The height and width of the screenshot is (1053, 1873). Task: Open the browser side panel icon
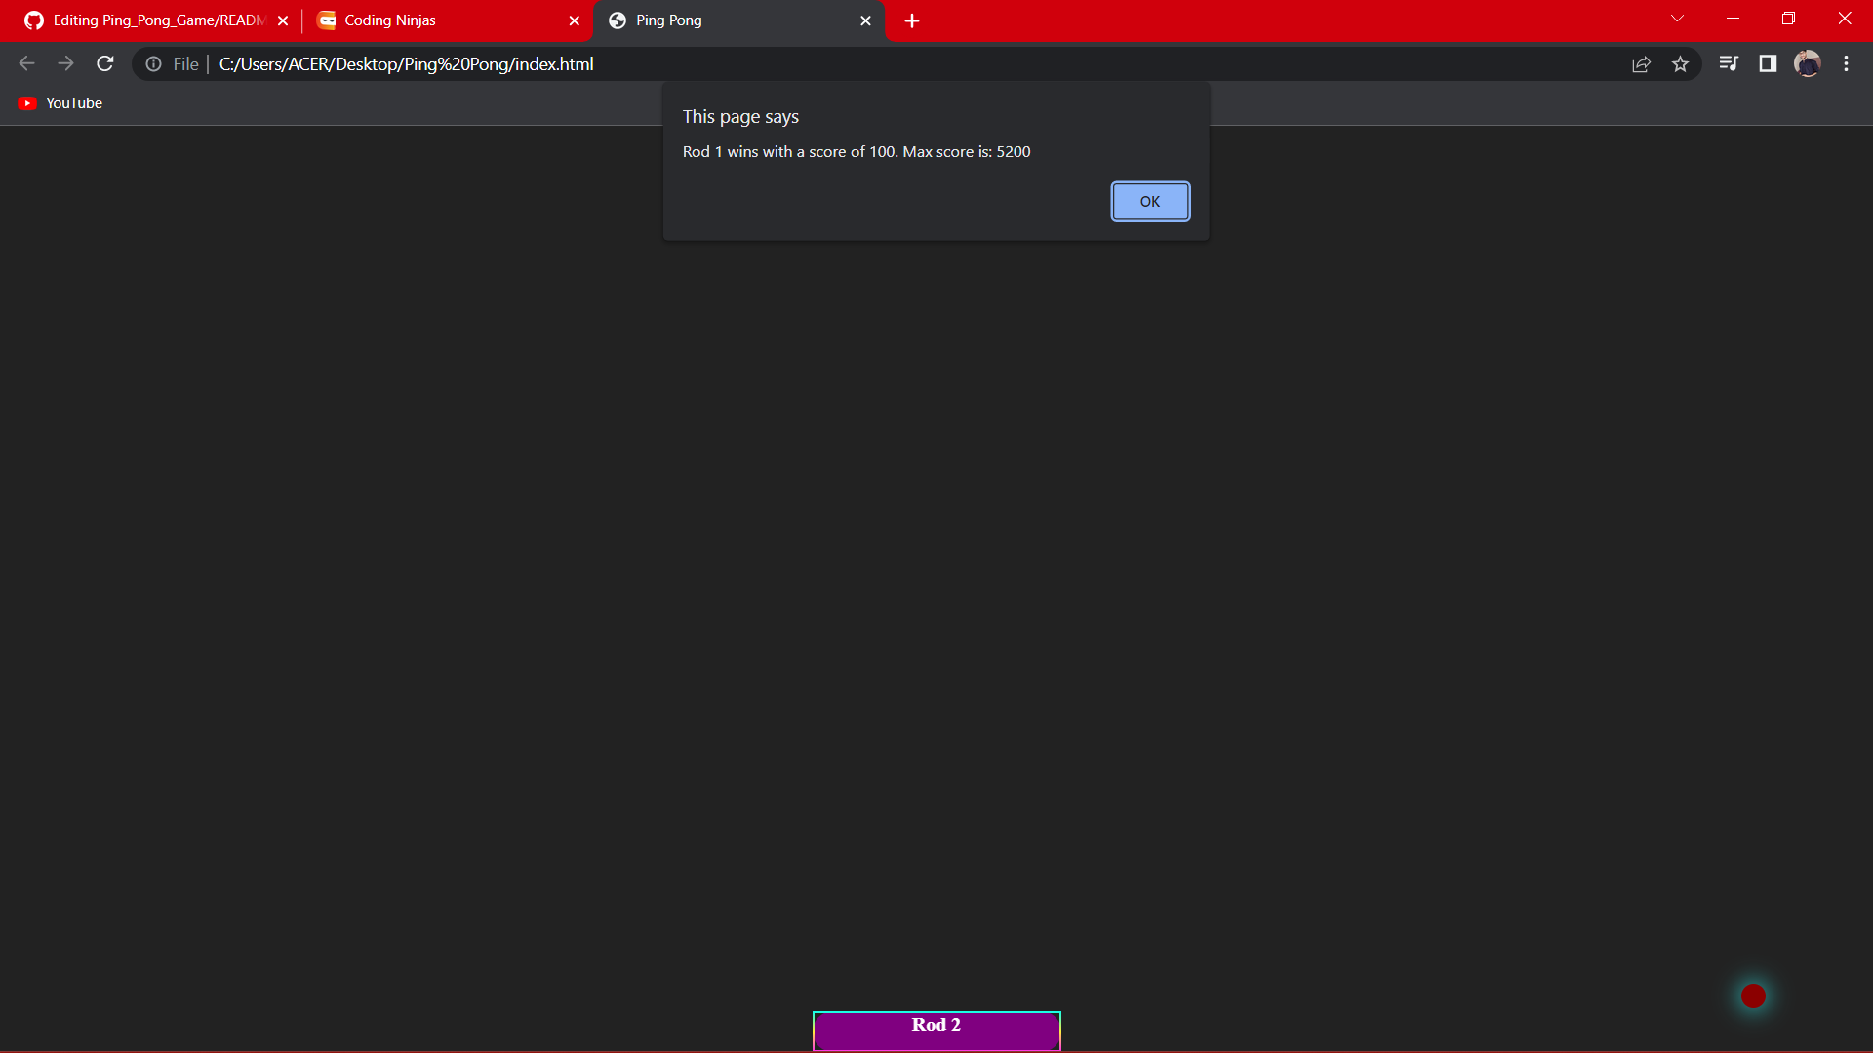click(1768, 63)
